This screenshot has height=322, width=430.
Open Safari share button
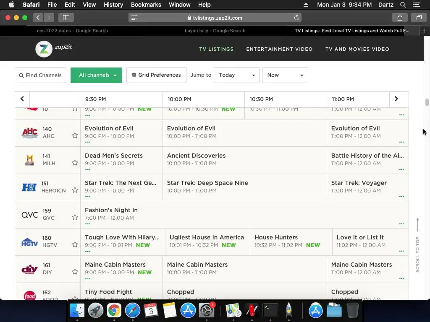pyautogui.click(x=400, y=18)
